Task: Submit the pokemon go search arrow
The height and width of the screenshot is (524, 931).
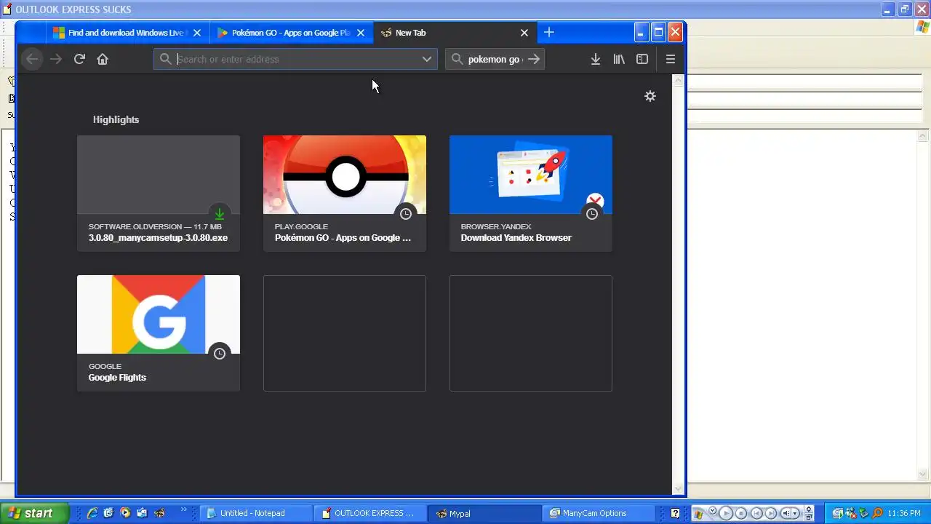Action: click(x=534, y=59)
